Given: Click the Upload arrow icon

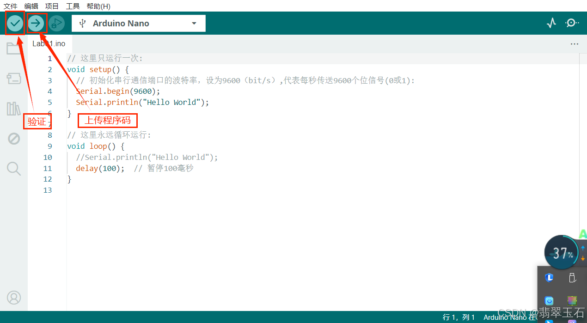Looking at the screenshot, I should (x=37, y=23).
